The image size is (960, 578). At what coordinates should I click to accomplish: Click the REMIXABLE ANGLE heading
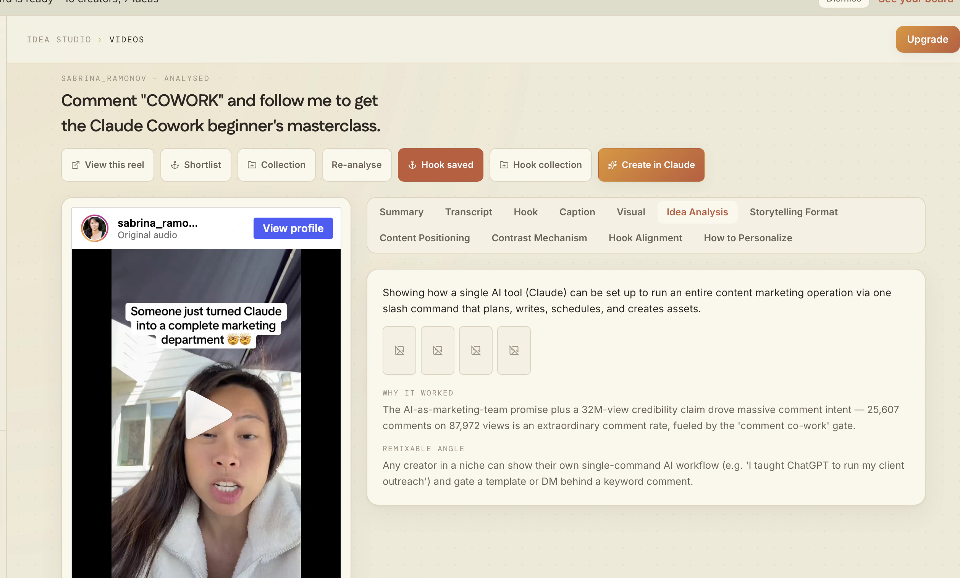point(423,449)
